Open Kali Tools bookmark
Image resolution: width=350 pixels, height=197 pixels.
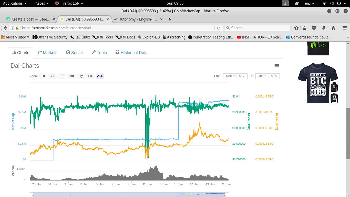pos(103,37)
